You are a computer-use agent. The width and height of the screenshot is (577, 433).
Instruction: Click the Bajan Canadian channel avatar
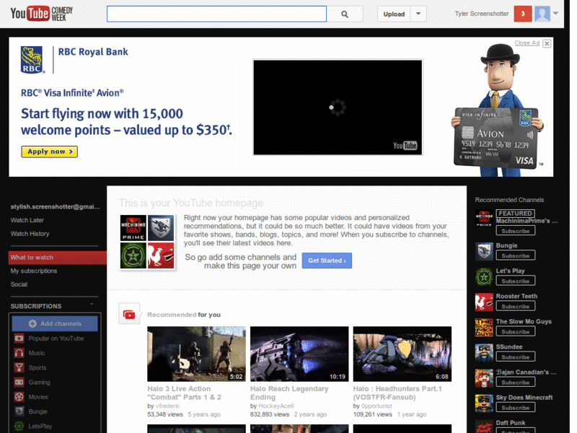484,378
